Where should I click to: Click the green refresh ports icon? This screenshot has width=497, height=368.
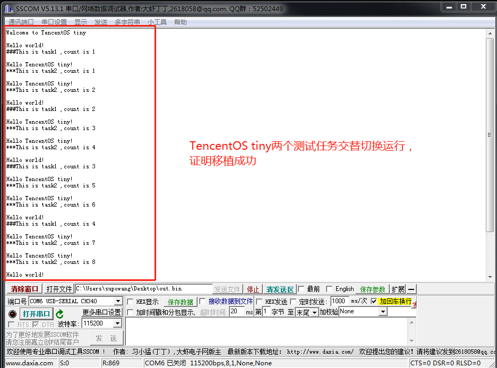59,314
